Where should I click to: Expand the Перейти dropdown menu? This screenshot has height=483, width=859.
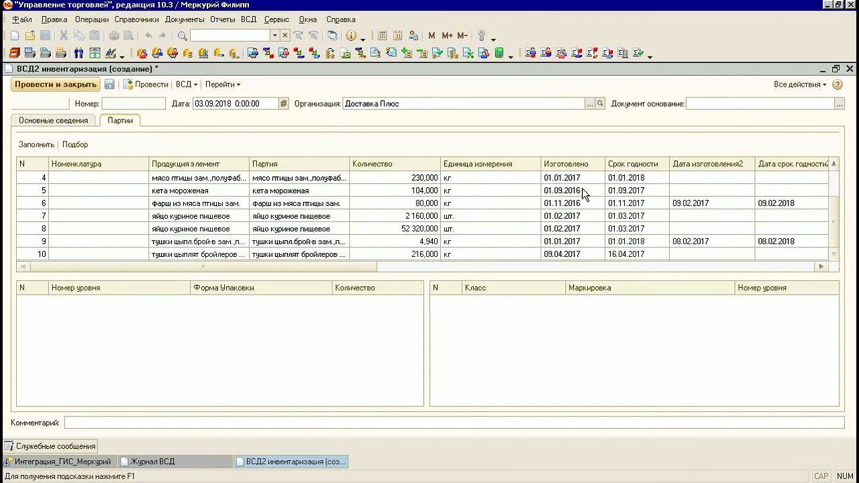click(x=223, y=85)
